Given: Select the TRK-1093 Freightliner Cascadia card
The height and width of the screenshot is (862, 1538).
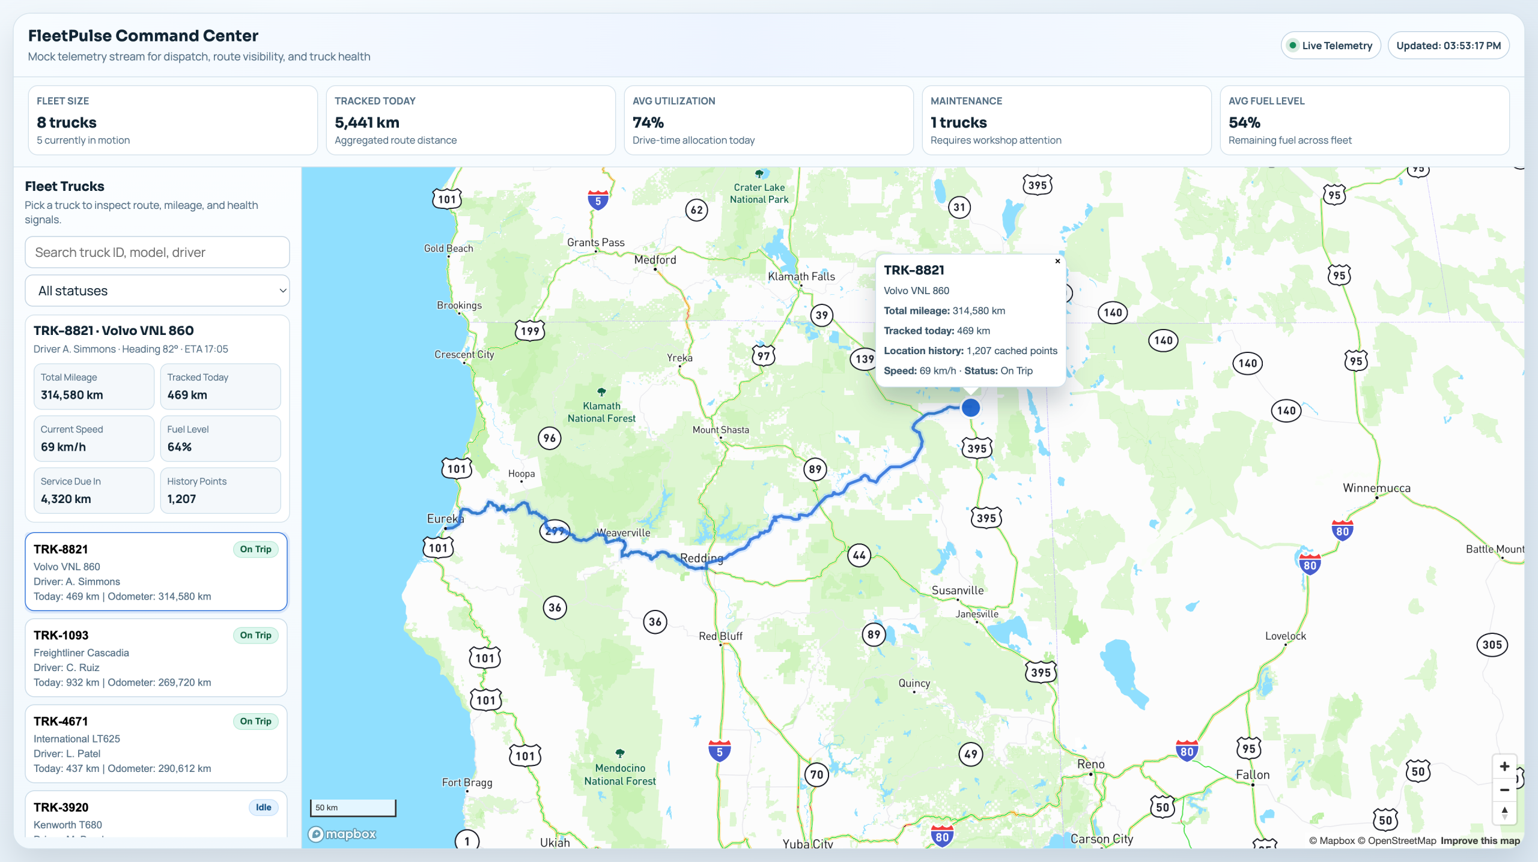Looking at the screenshot, I should [156, 658].
